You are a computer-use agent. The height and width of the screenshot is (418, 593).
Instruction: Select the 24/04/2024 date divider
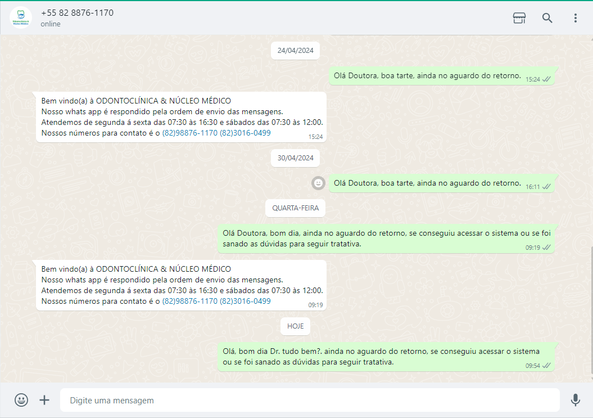click(295, 51)
